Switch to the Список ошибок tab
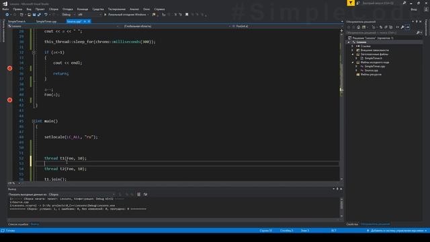 18,224
